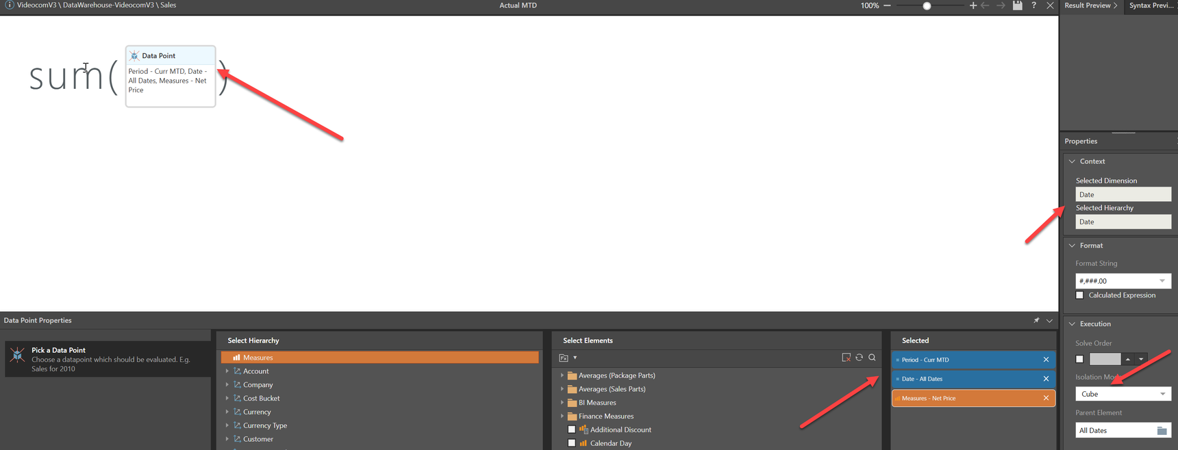Expand the Account hierarchy
The height and width of the screenshot is (450, 1178).
pyautogui.click(x=227, y=371)
